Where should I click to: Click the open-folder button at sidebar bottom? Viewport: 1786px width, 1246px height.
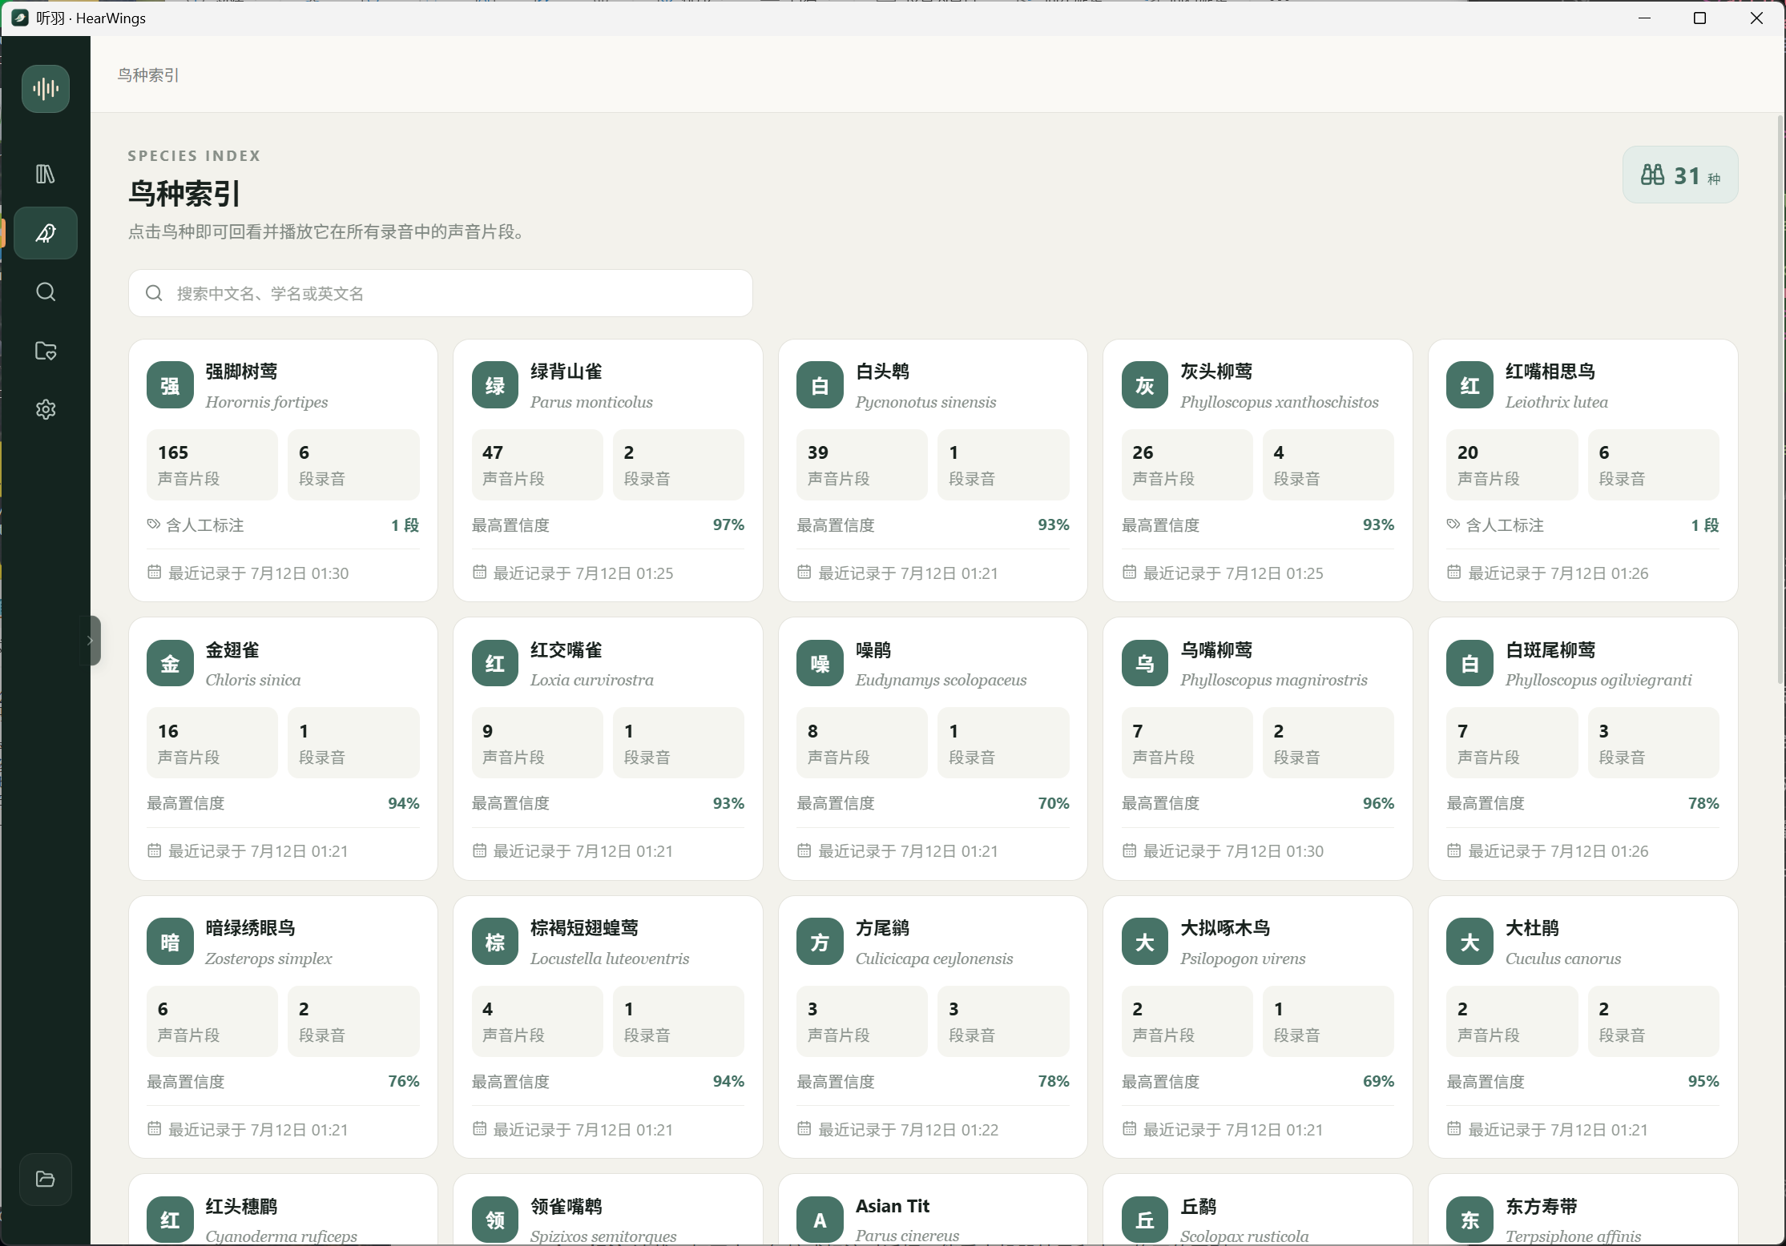[46, 1179]
